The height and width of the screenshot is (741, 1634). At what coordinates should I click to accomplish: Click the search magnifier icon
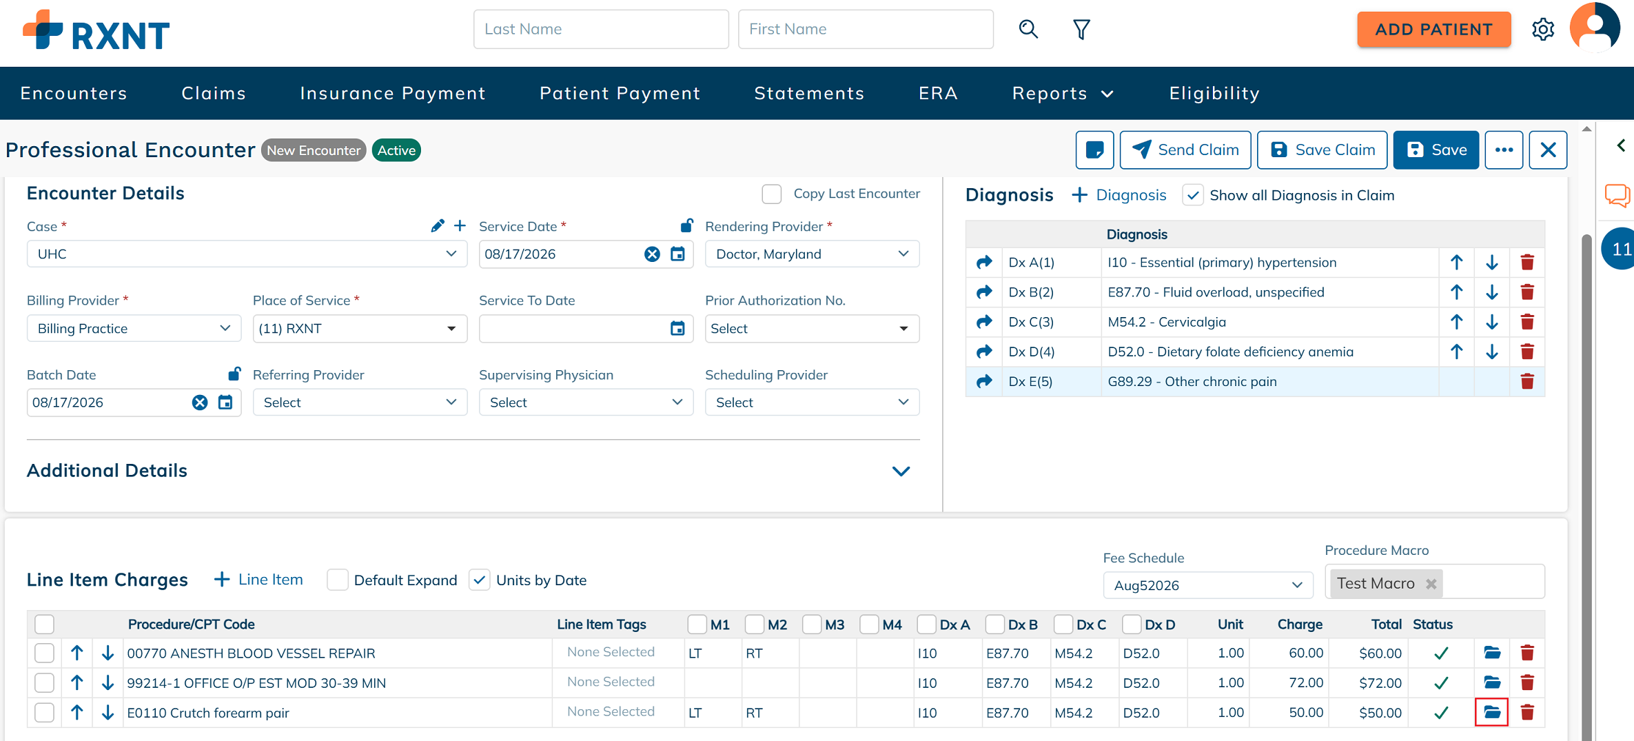pyautogui.click(x=1028, y=29)
